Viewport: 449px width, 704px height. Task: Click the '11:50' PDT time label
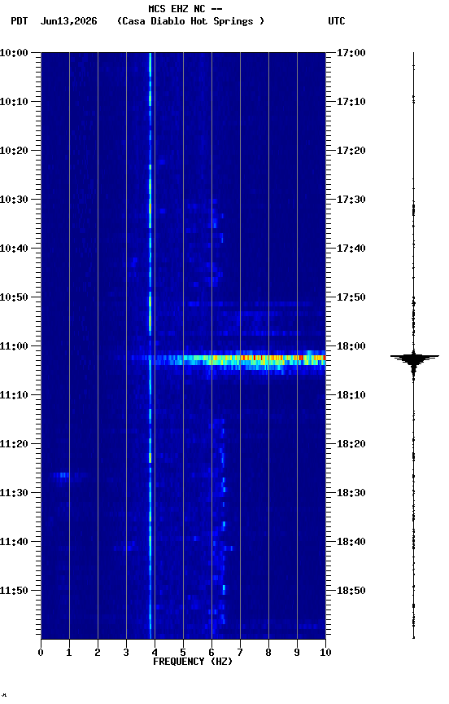(14, 591)
